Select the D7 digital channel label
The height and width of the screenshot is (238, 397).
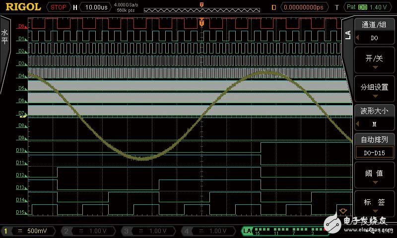click(21, 113)
